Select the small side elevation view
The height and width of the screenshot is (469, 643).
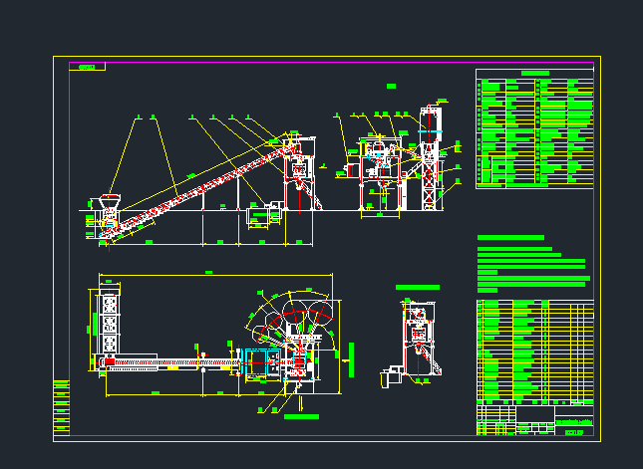tap(412, 344)
